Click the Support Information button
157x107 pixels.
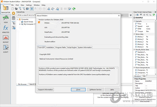click(x=45, y=90)
